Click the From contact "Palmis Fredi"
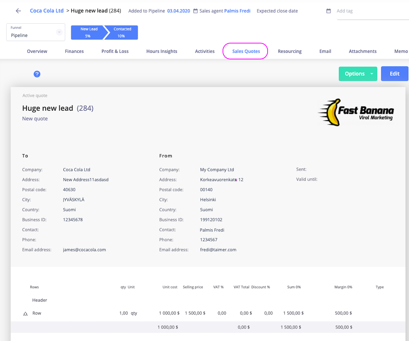The height and width of the screenshot is (341, 409). pos(212,230)
